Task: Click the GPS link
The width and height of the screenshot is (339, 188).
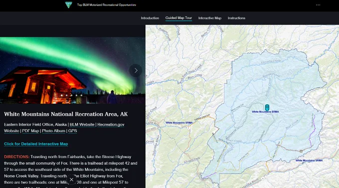Action: pos(72,131)
